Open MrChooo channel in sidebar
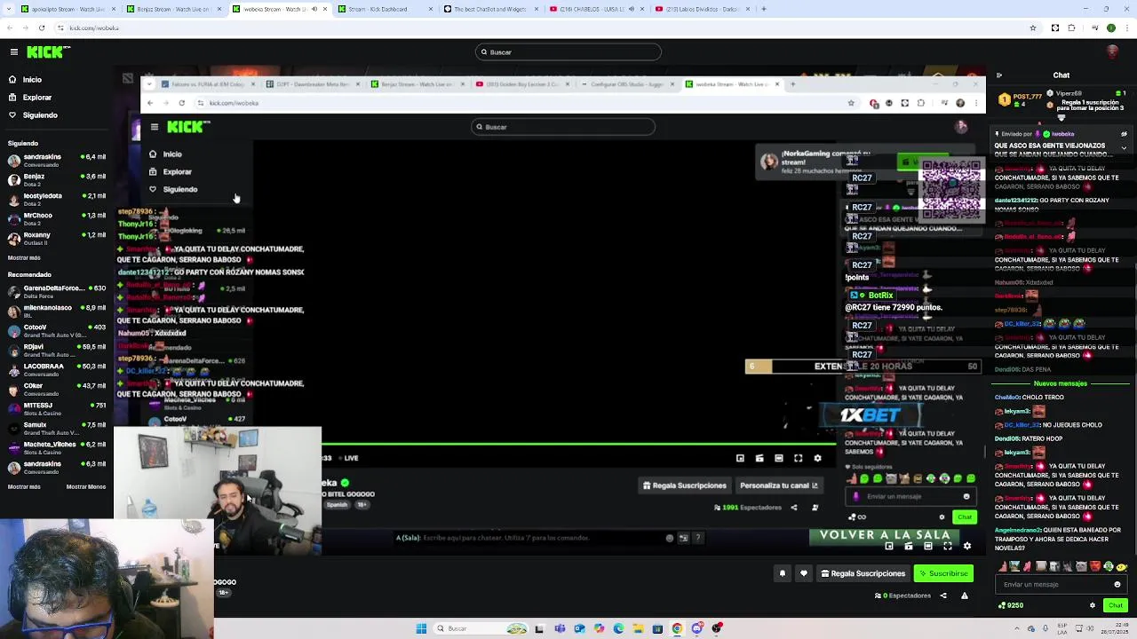This screenshot has height=639, width=1137. pyautogui.click(x=57, y=219)
